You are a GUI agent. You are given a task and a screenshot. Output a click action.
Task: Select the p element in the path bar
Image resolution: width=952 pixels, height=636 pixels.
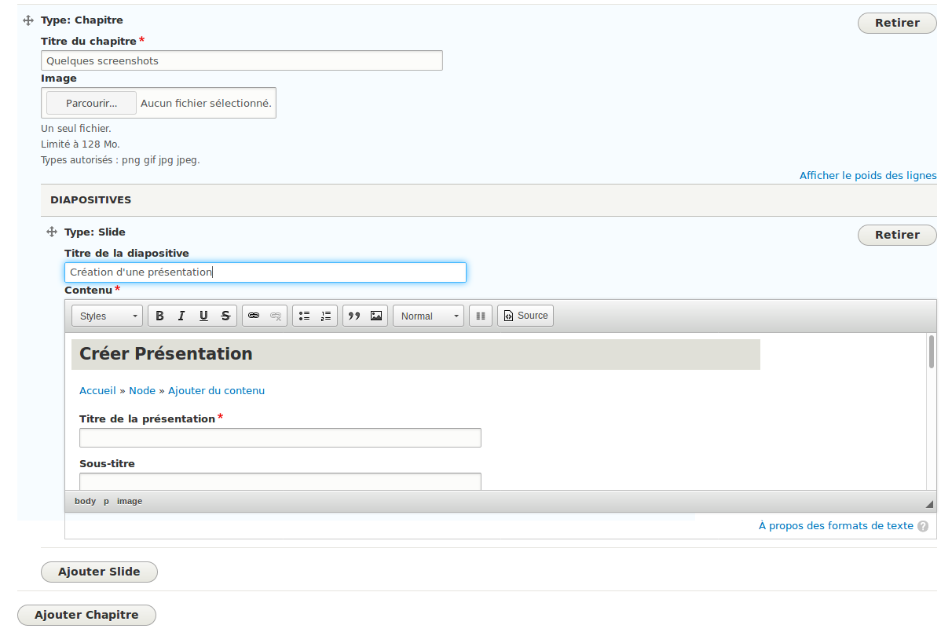point(107,501)
